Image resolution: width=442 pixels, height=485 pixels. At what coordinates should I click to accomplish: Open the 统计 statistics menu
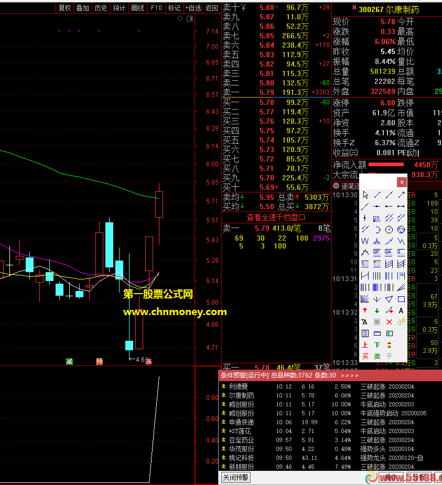(x=119, y=8)
